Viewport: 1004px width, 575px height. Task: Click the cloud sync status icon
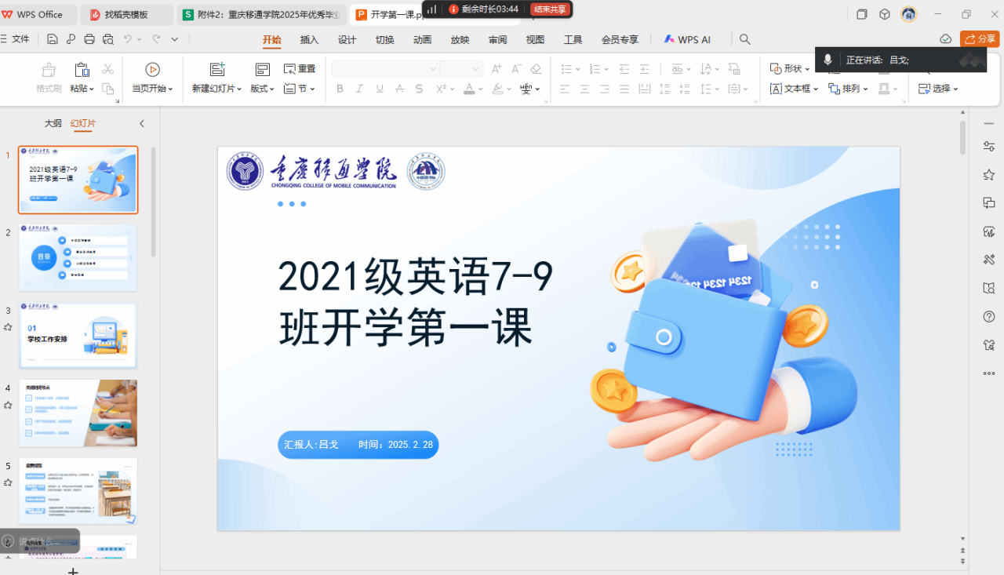coord(946,39)
